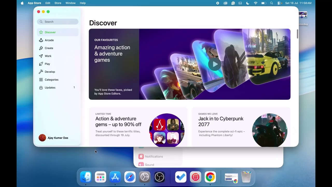Launch Google Chrome from the Dock
Image resolution: width=332 pixels, height=187 pixels.
(210, 177)
